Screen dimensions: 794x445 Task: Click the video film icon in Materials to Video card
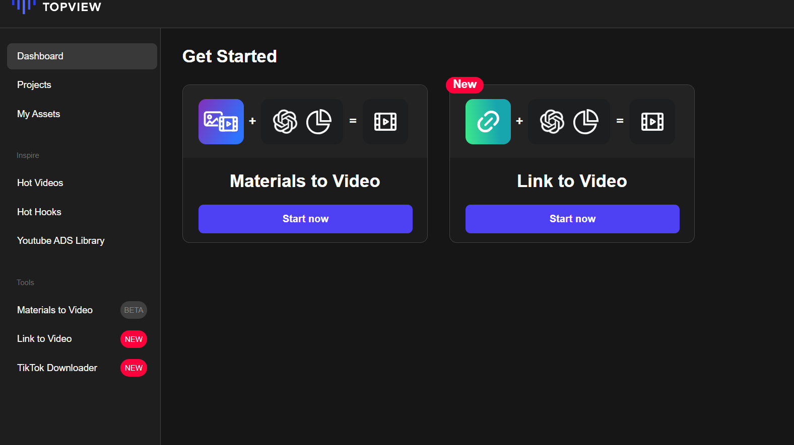385,122
